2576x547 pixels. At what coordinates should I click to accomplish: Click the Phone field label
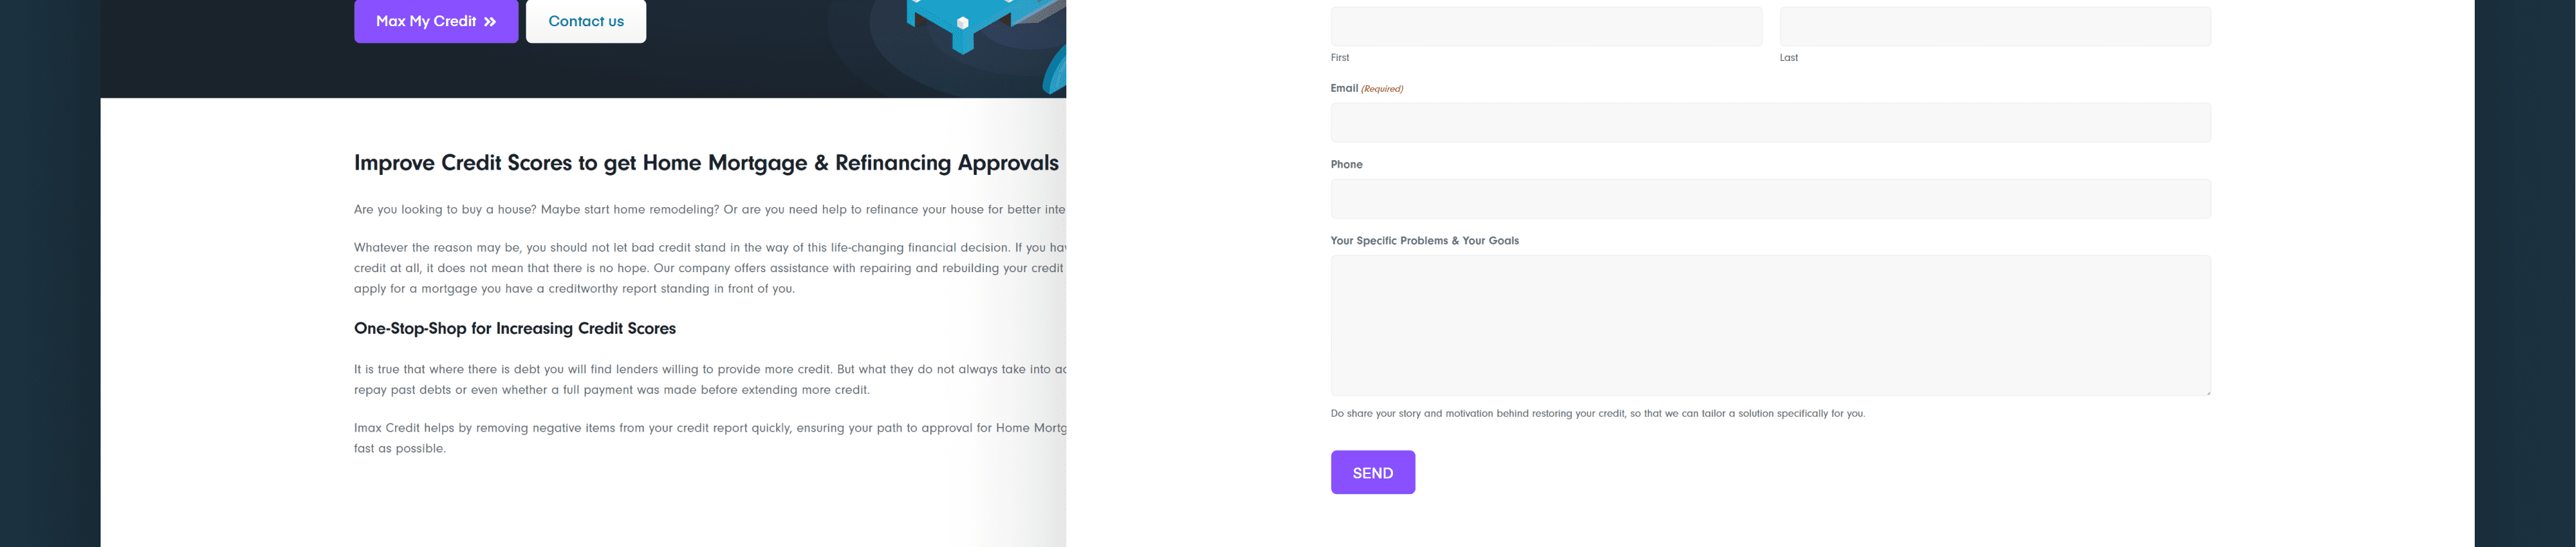coord(1346,164)
